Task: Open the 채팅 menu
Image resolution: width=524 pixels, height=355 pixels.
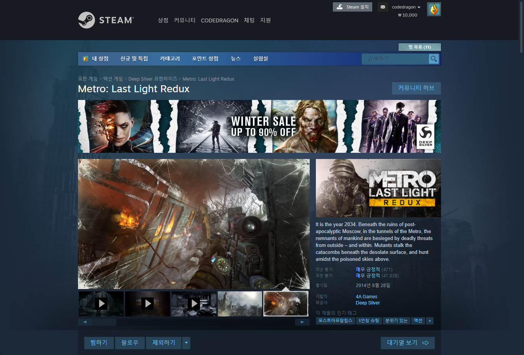Action: 249,20
